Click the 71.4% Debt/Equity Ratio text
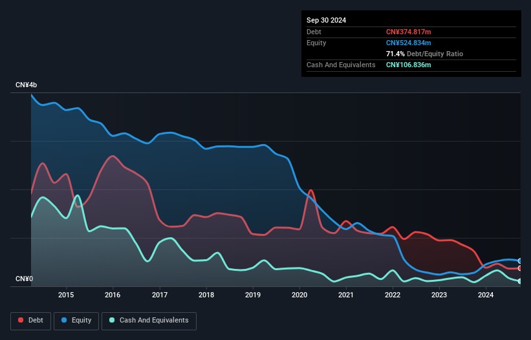Screen dimensions: 531x340 424,54
